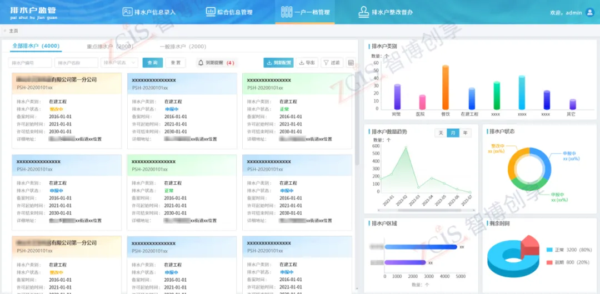Click the 到期配置 button
600x294 pixels.
click(278, 63)
